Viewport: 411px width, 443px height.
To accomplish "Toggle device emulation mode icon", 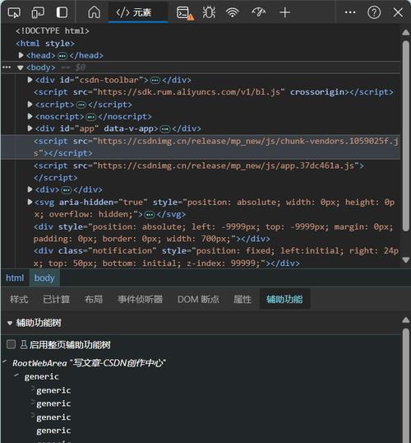I will (x=38, y=12).
